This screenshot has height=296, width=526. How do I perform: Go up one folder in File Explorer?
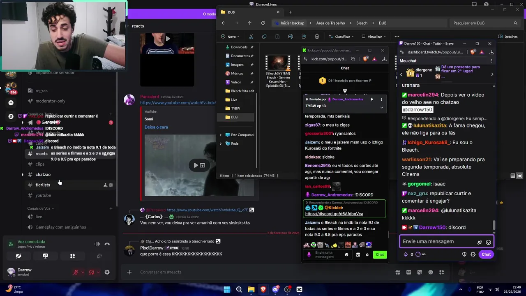[249, 23]
